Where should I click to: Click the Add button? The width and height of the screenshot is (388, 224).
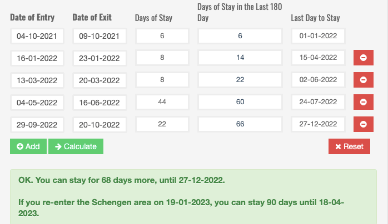tap(28, 146)
